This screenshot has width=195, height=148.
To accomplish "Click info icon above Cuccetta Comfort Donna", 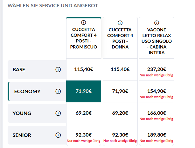I will [120, 23].
